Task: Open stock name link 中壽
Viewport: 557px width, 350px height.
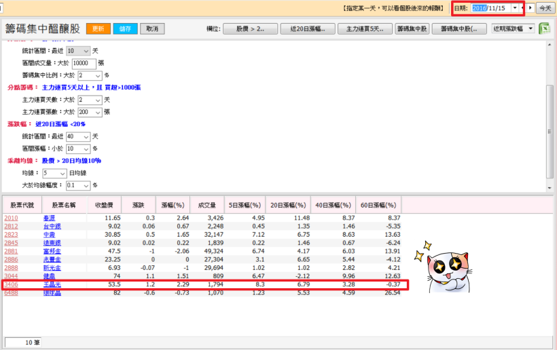Action: pos(50,235)
